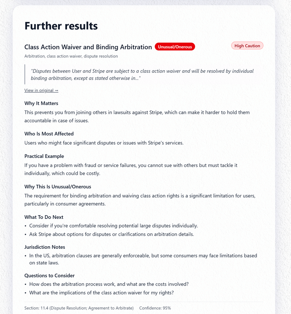Select the 'Why It Matters' heading
291x314 pixels.
(41, 103)
